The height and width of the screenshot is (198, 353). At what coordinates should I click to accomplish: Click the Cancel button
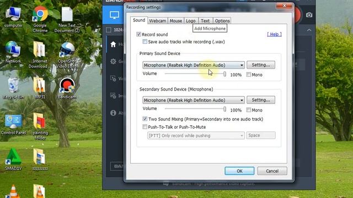tap(272, 171)
